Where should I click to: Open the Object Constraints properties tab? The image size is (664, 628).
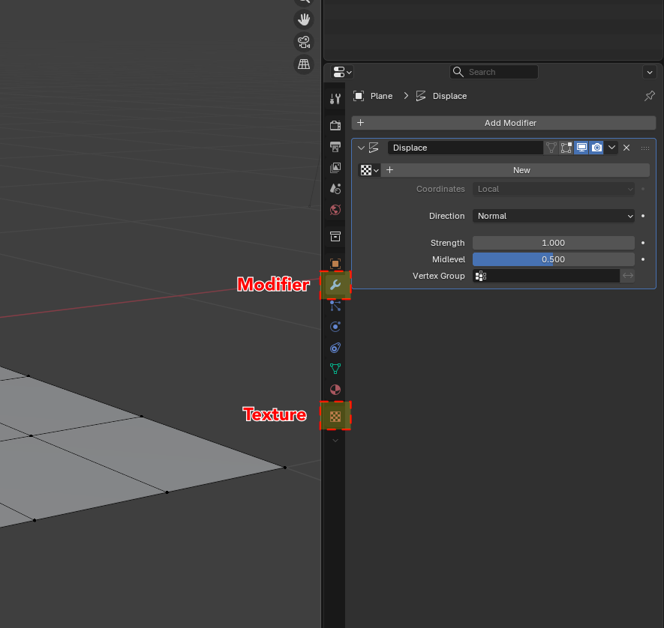[335, 348]
